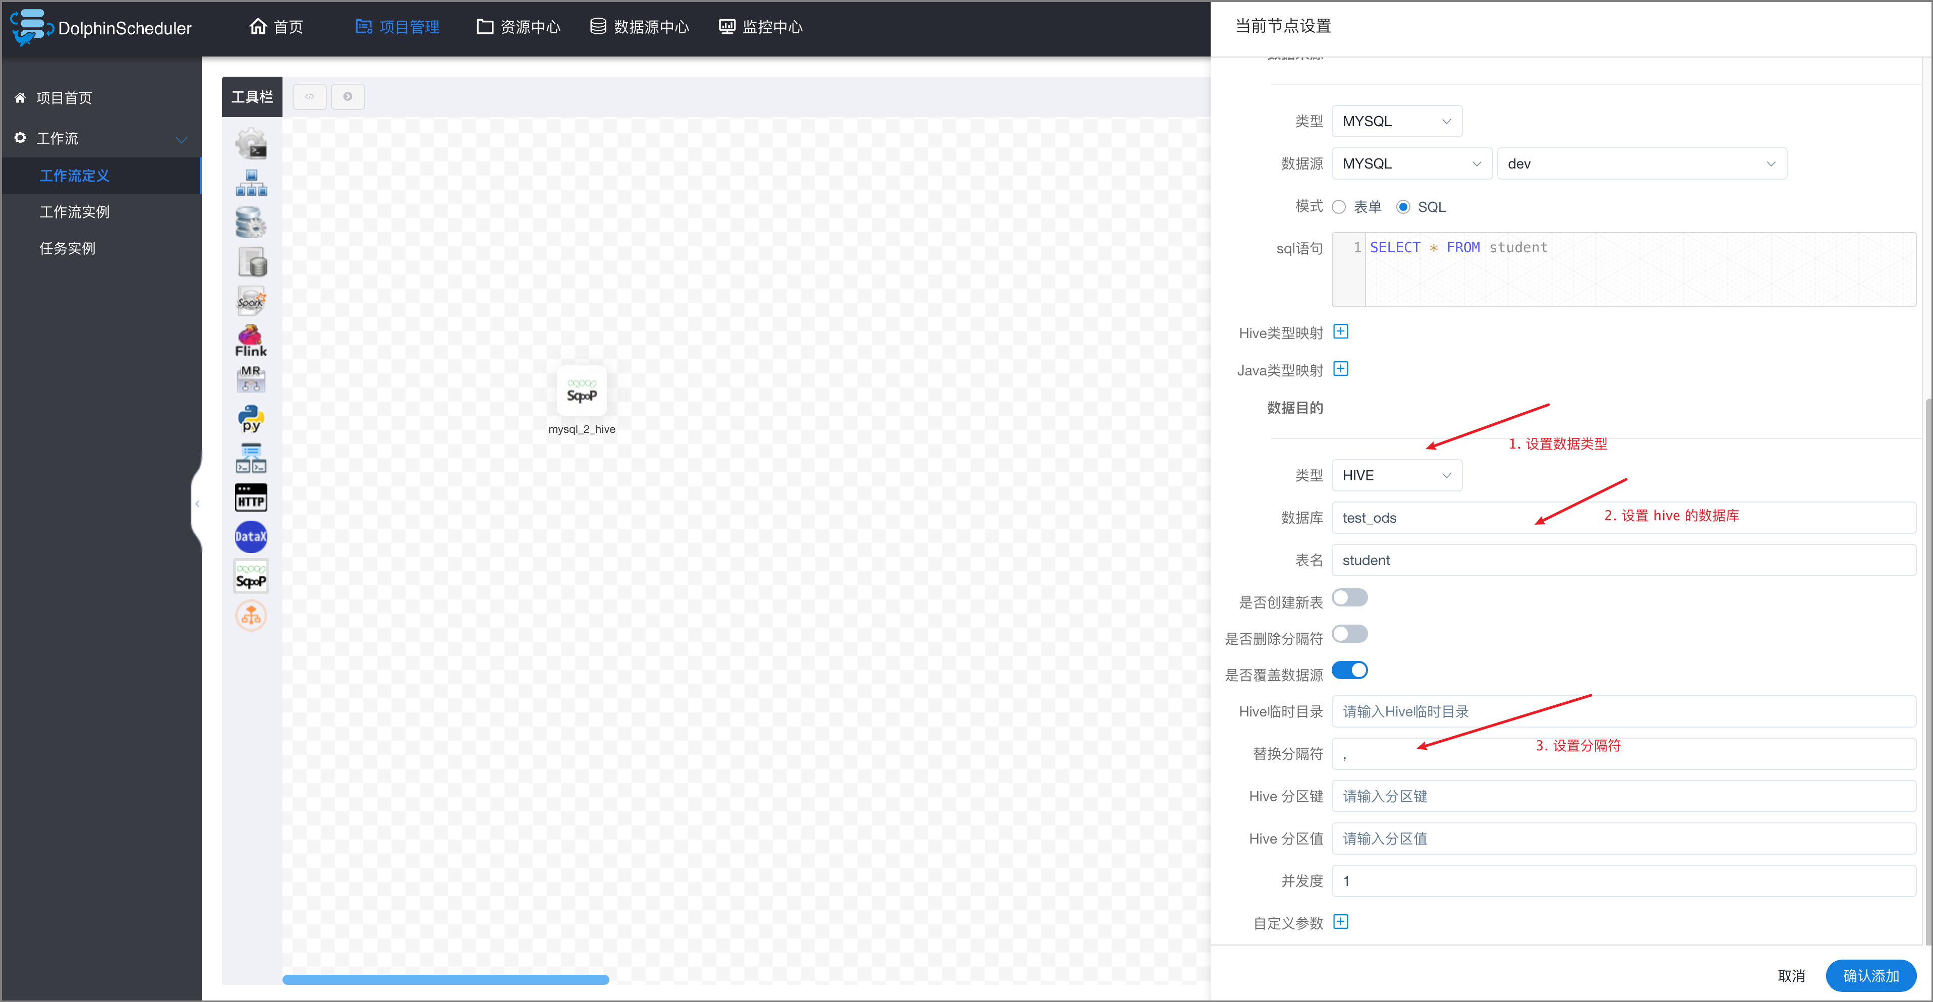This screenshot has width=1933, height=1002.
Task: Select the Sqoop task icon
Action: (251, 576)
